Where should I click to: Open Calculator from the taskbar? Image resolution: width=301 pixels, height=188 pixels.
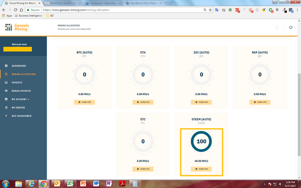click(135, 184)
